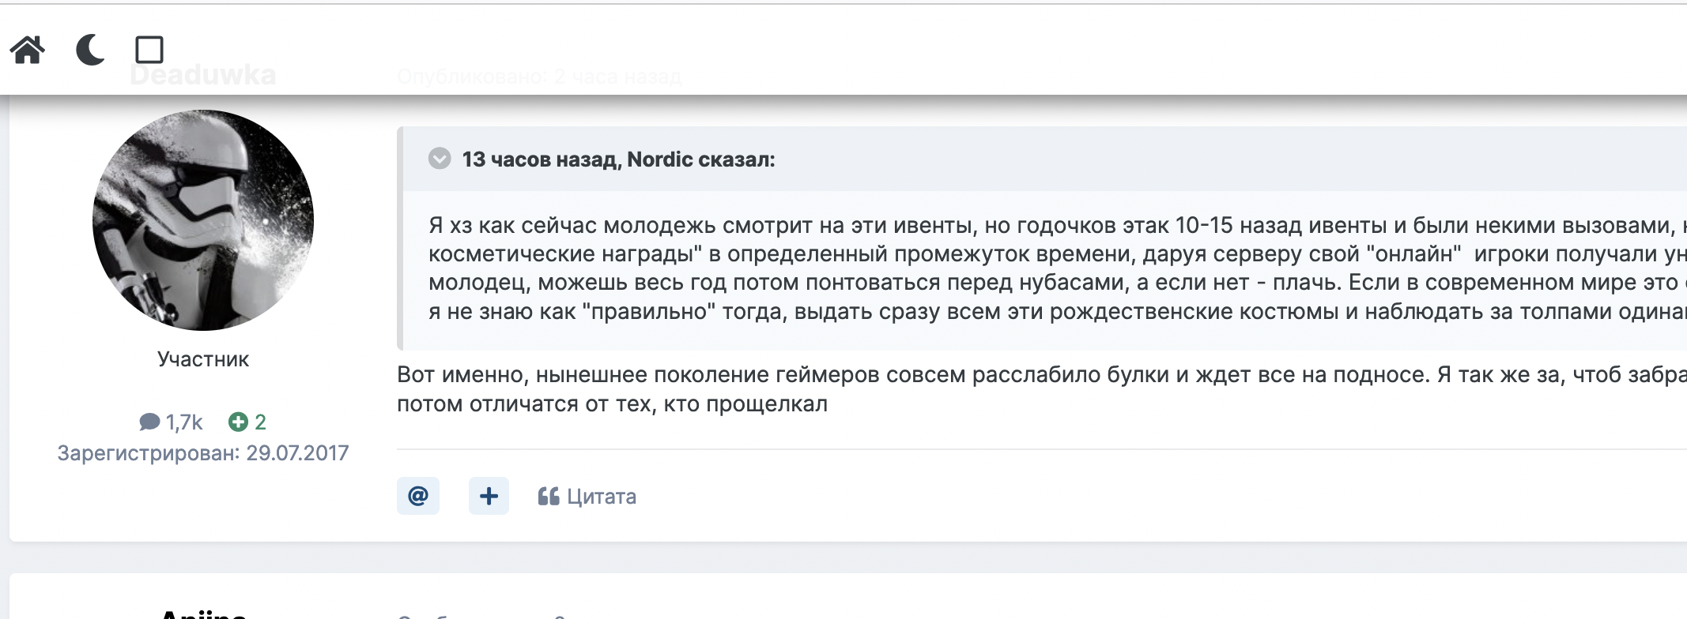Open the Deaduwka username link
Viewport: 1687px width, 619px height.
[x=203, y=76]
